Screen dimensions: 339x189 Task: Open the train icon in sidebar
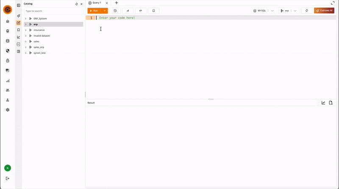click(x=8, y=31)
